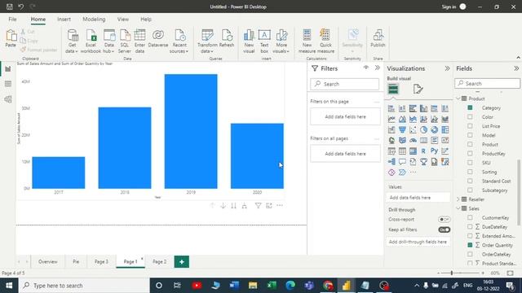Focus the Fields search box
The width and height of the screenshot is (522, 293).
(488, 83)
